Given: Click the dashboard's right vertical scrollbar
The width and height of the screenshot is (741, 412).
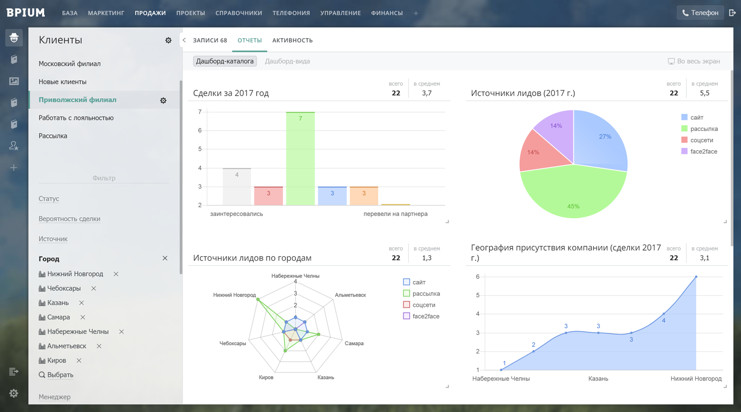Looking at the screenshot, I should [x=731, y=157].
